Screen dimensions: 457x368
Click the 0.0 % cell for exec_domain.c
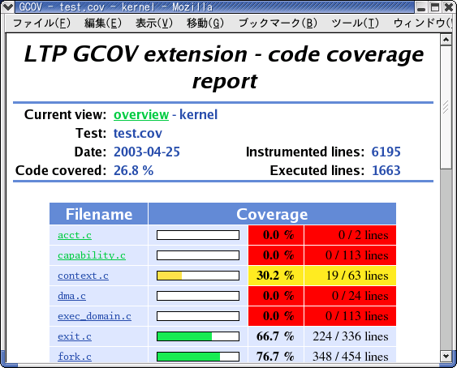click(x=276, y=316)
